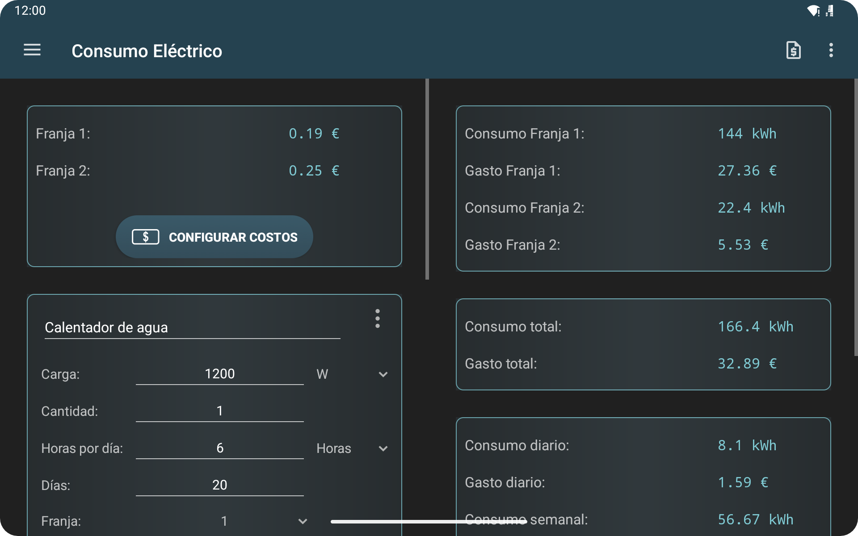Click the Gasto Franja 2 value 5.53 €
Viewport: 858px width, 536px height.
743,245
